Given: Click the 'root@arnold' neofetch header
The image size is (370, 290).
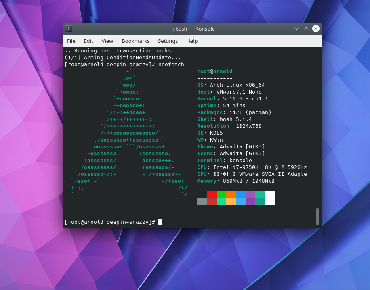Looking at the screenshot, I should (215, 71).
